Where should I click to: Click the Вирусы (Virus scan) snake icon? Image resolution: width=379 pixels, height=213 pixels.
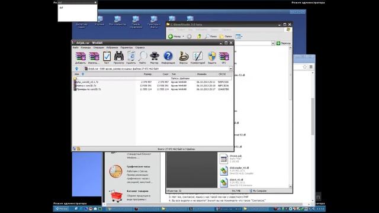pos(184,57)
